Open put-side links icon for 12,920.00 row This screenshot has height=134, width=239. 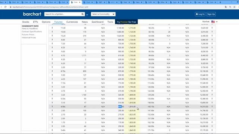point(212,95)
